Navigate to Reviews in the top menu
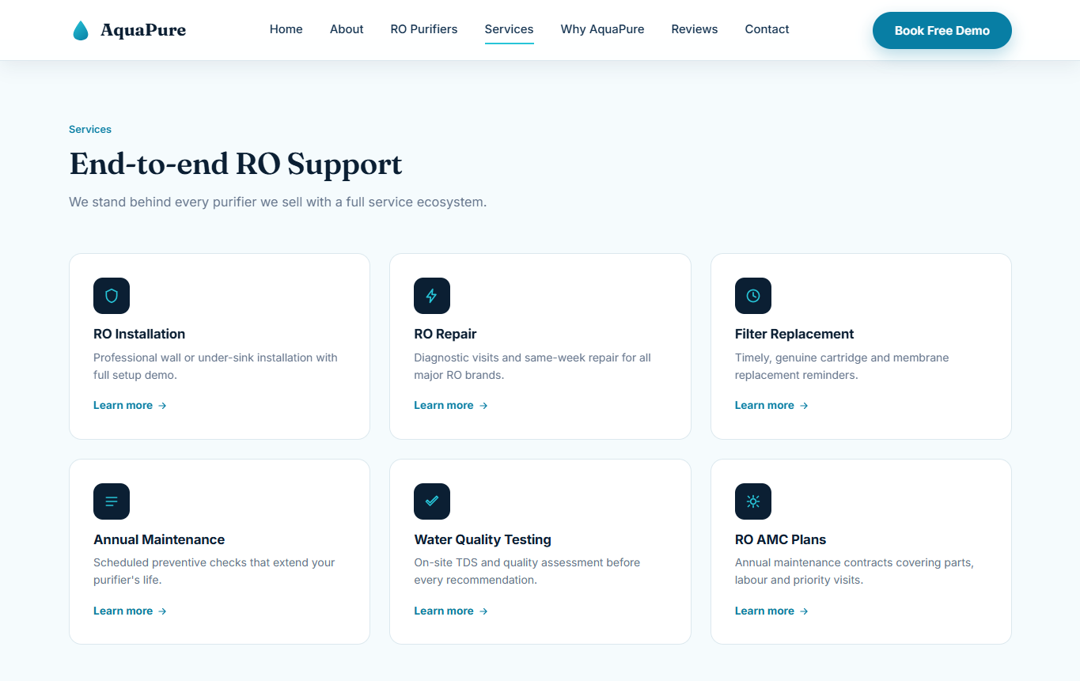 coord(695,29)
